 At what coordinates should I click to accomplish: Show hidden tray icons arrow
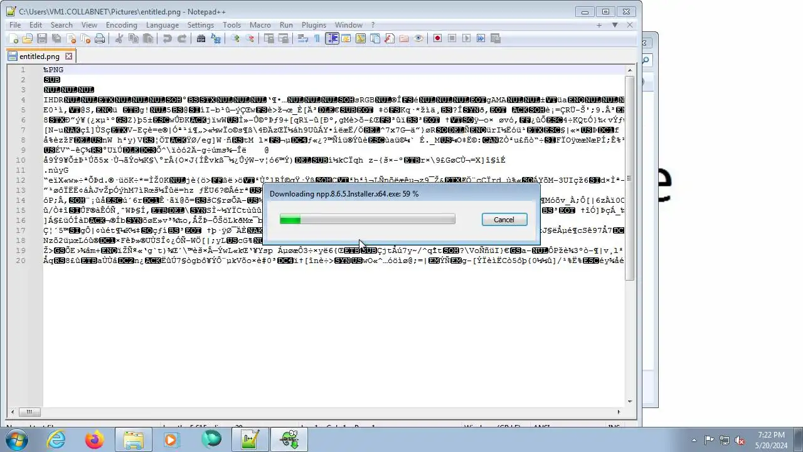(x=694, y=440)
